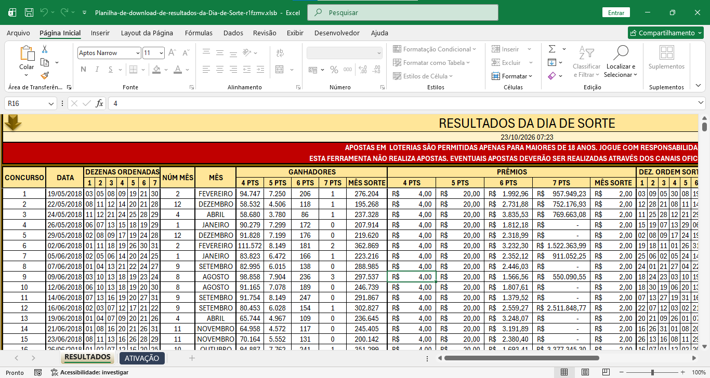Open the Desenvolvedor ribbon tab
This screenshot has width=710, height=378.
click(x=337, y=33)
